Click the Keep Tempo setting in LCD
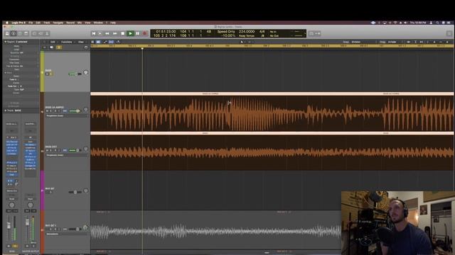This screenshot has height=255, width=455. (x=247, y=35)
